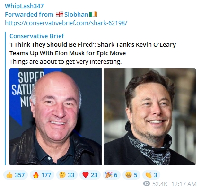Click the 12:17 AM message timestamp
Screen dimensions: 201x189
184,184
